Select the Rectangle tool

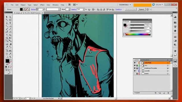[x=10, y=26]
